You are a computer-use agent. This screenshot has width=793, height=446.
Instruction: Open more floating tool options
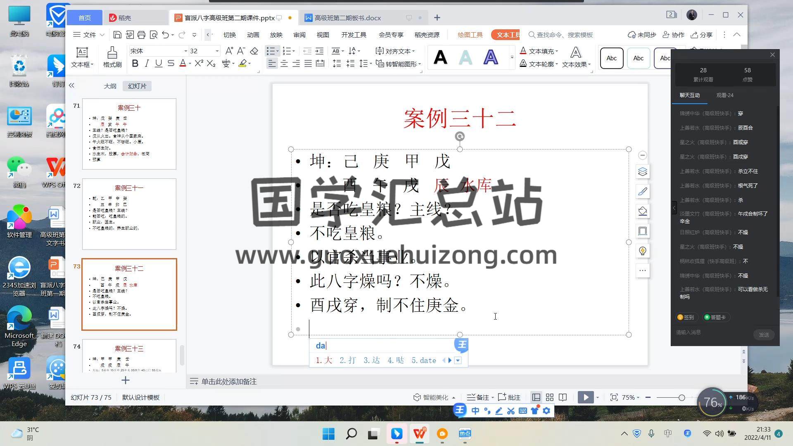tap(642, 271)
